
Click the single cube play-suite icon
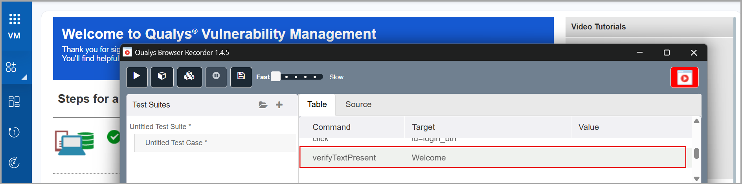(162, 77)
